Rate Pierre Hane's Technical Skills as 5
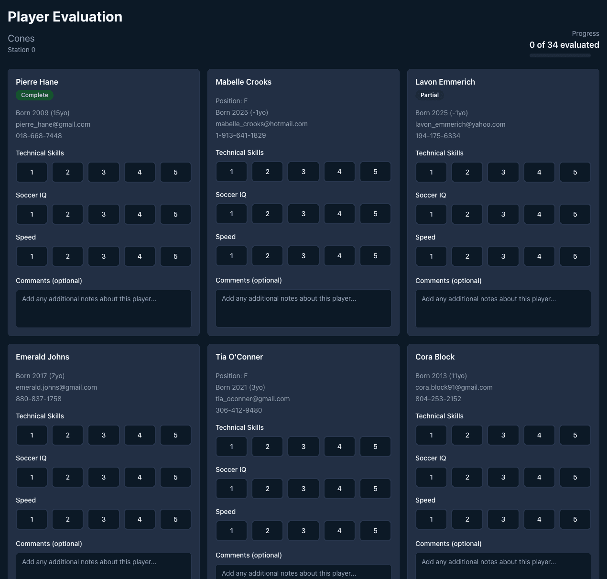607x579 pixels. [x=175, y=172]
